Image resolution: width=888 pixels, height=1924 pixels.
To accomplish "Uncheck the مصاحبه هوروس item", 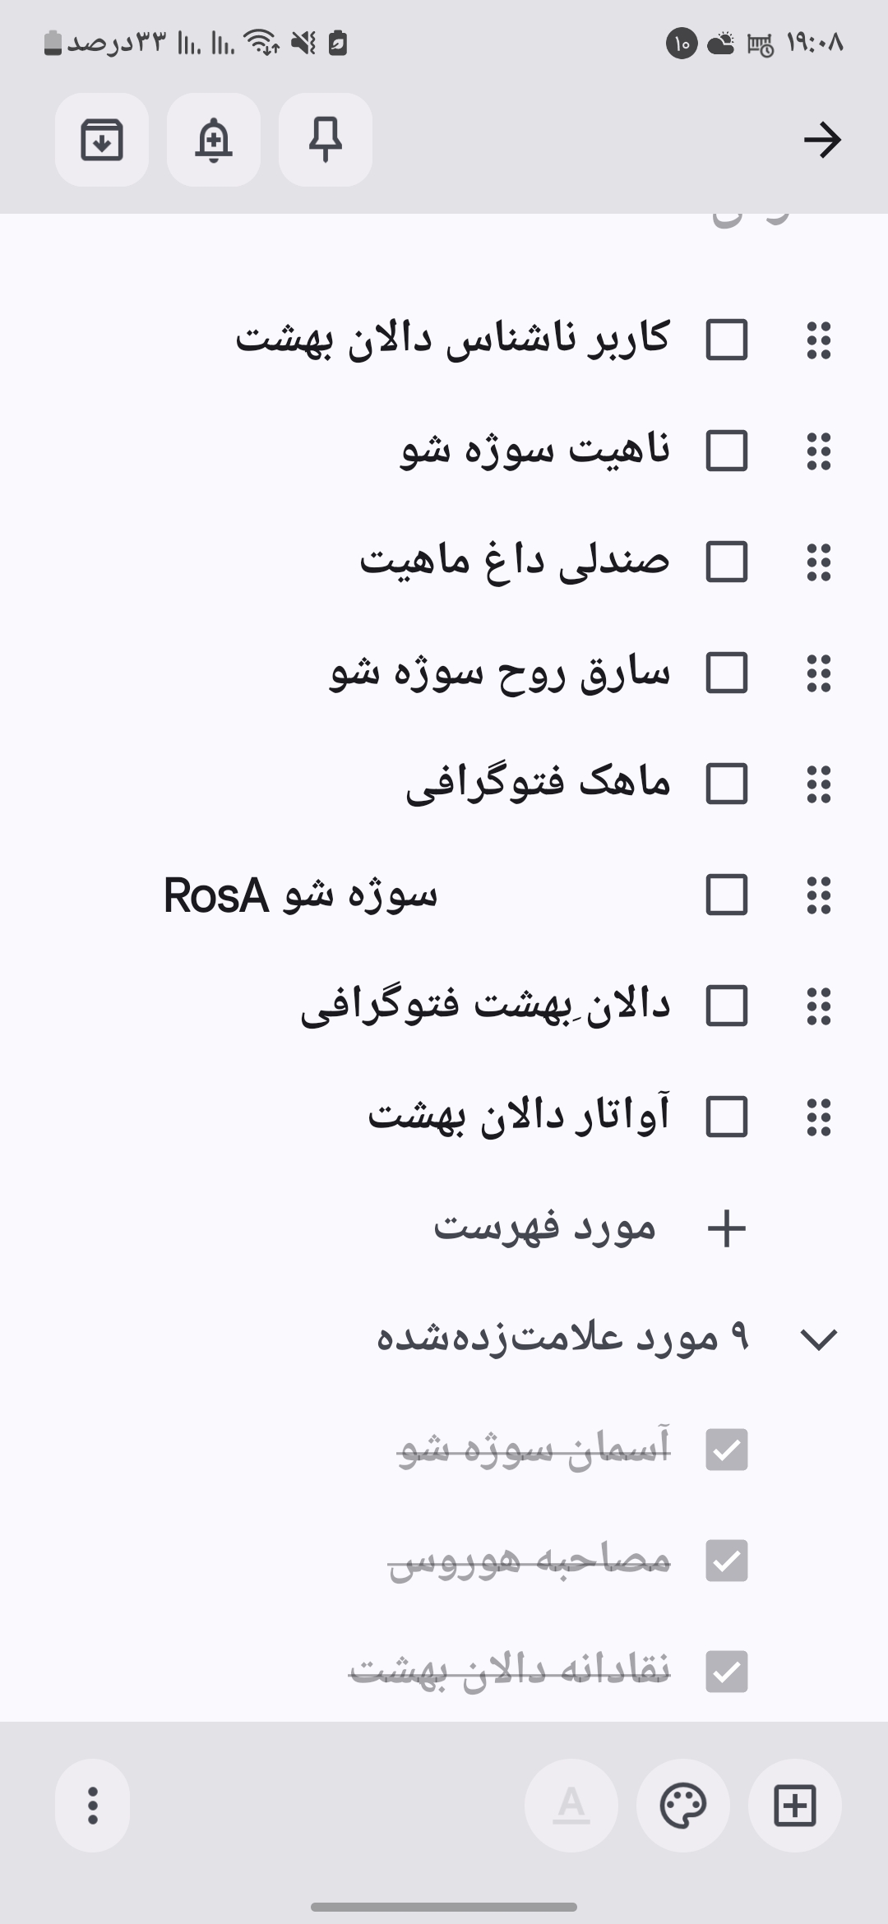I will [727, 1561].
